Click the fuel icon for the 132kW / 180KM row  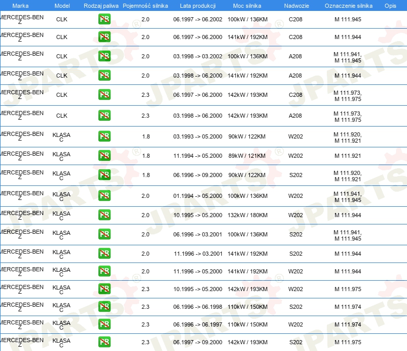104,215
